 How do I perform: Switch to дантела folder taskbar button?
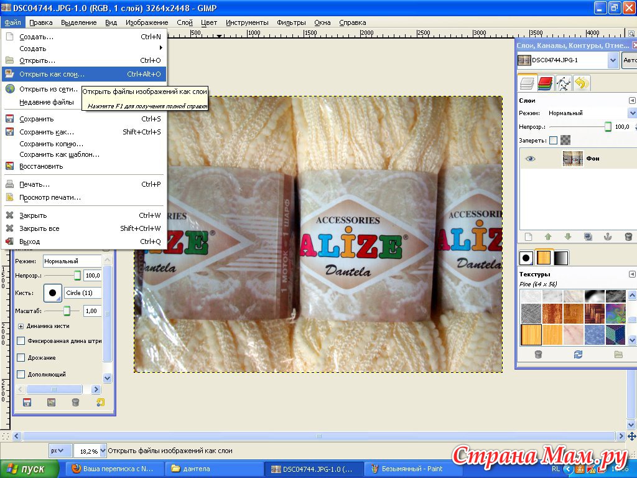point(214,469)
